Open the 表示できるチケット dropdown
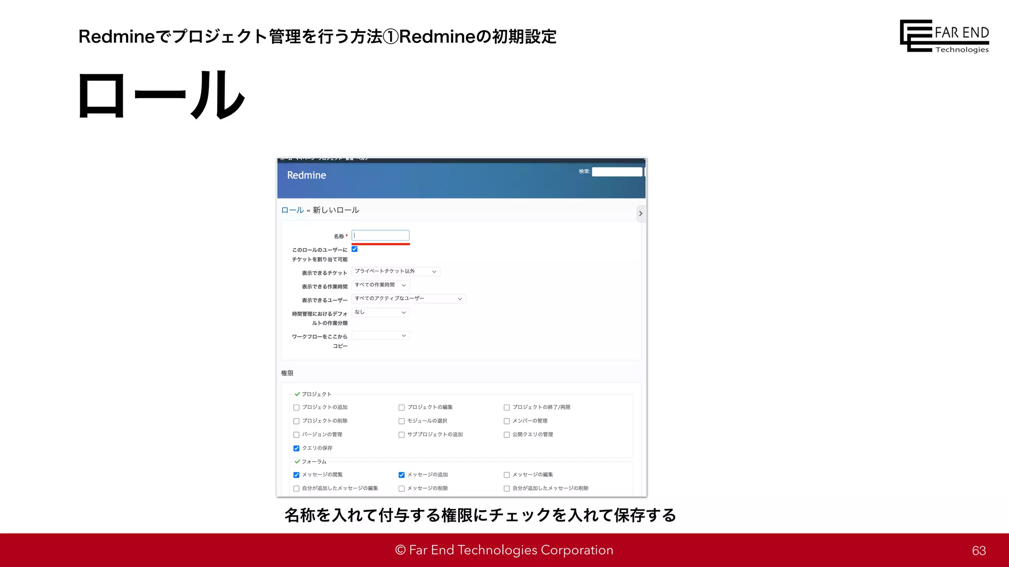Screen dimensions: 1009x567 396,271
